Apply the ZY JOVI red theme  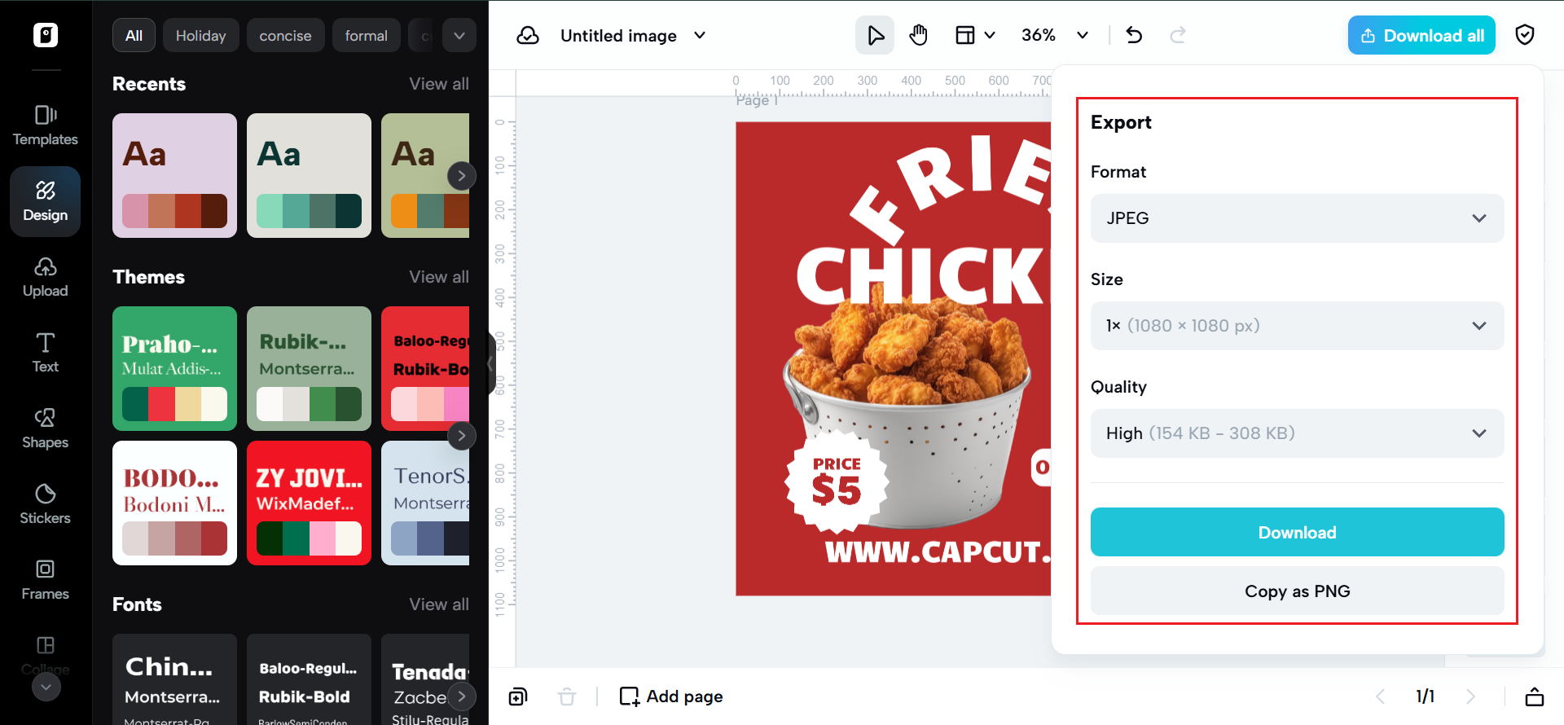309,503
